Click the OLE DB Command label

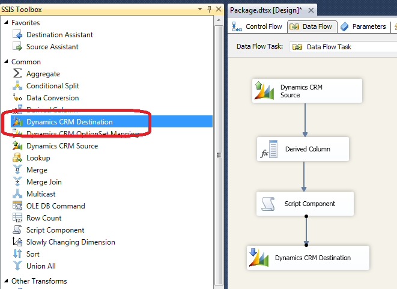pyautogui.click(x=56, y=206)
